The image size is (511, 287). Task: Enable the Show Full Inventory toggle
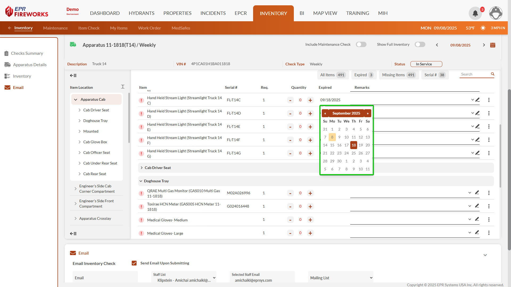[x=420, y=45]
